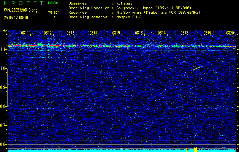Viewport: 239px width, 152px height.
Task: Click the 0819 time axis label
Action: pyautogui.click(x=207, y=33)
